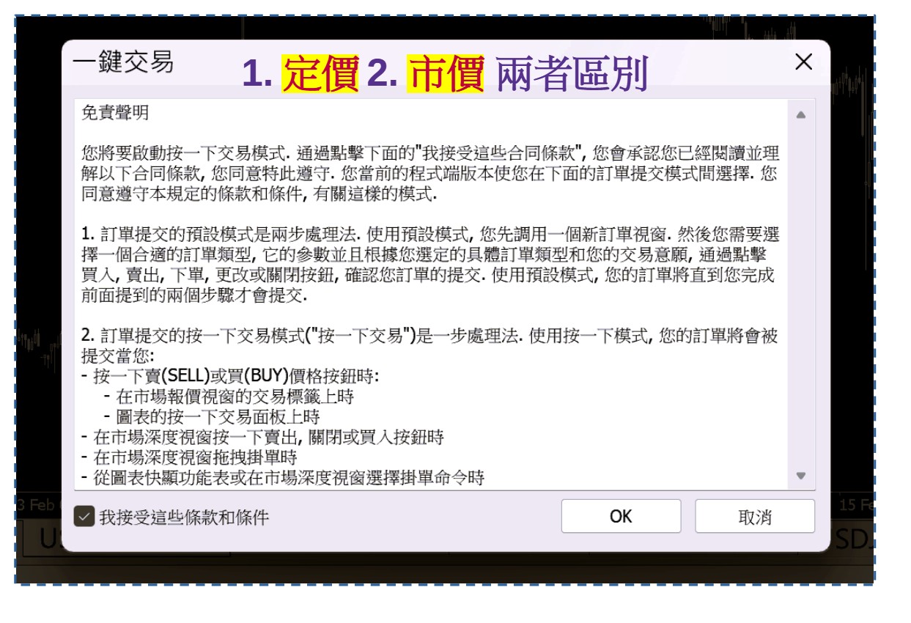Click the 兩者區別 heading text
Viewport: 911px width, 623px height.
(x=572, y=74)
